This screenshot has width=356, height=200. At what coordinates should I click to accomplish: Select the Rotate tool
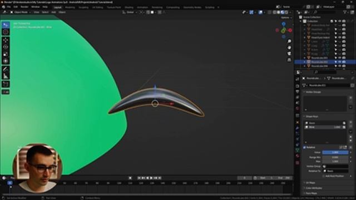point(6,47)
